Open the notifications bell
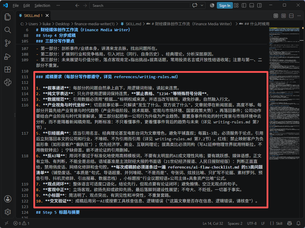The image size is (305, 228). (x=298, y=223)
